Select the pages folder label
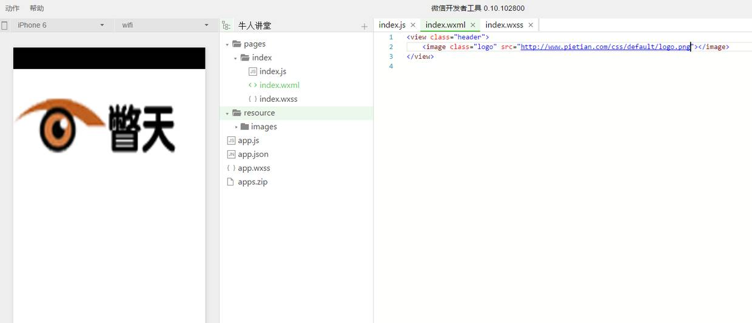 tap(255, 44)
